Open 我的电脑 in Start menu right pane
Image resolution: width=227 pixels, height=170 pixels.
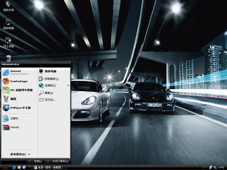pyautogui.click(x=50, y=71)
